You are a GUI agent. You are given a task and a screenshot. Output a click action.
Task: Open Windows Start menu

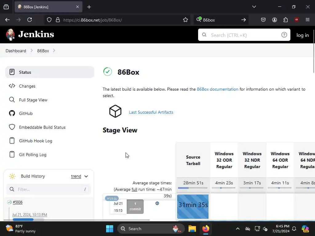[x=110, y=229]
